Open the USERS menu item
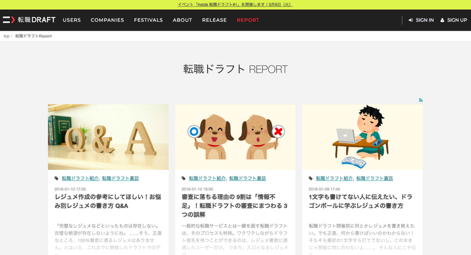This screenshot has width=471, height=255. tap(71, 20)
